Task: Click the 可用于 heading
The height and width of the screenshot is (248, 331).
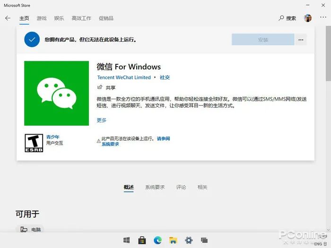Action: coord(27,214)
